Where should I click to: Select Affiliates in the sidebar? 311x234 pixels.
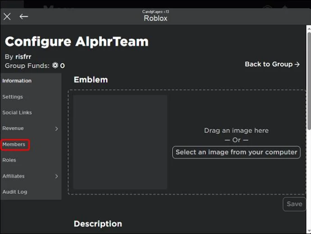click(x=14, y=176)
